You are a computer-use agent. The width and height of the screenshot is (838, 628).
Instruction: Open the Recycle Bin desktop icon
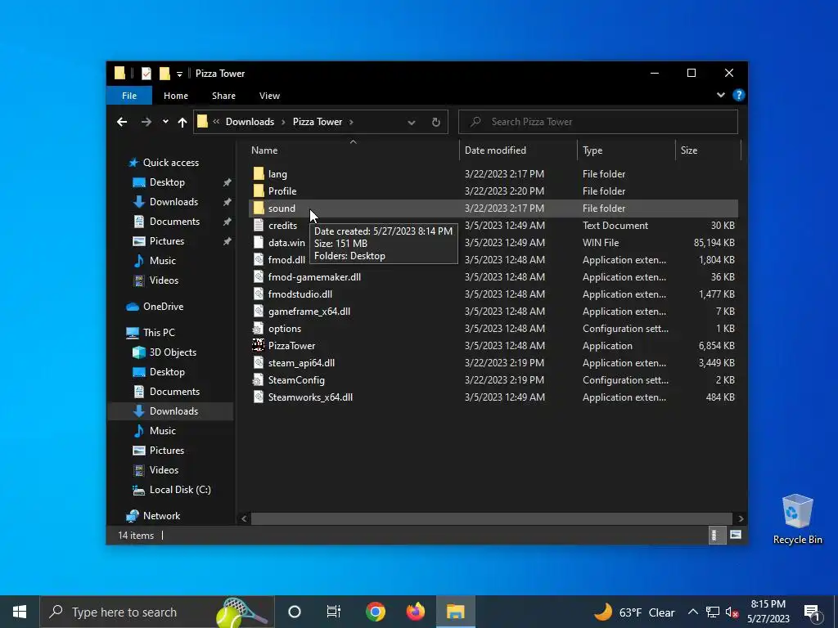797,519
